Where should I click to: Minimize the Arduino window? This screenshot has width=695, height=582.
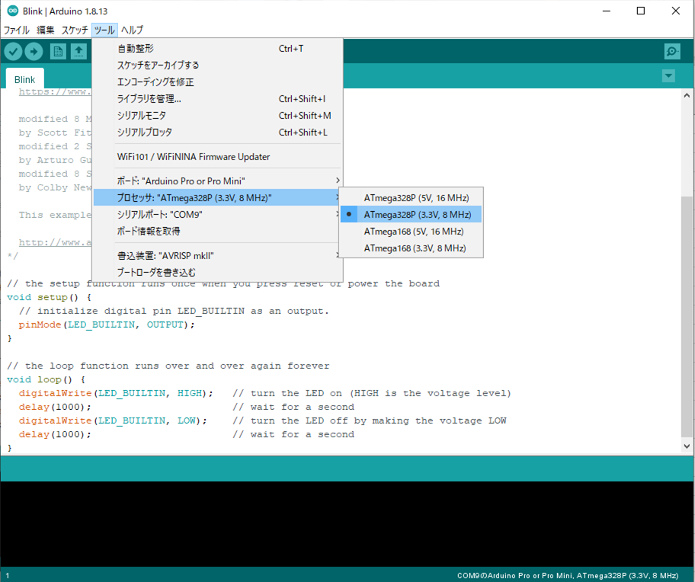pyautogui.click(x=607, y=11)
